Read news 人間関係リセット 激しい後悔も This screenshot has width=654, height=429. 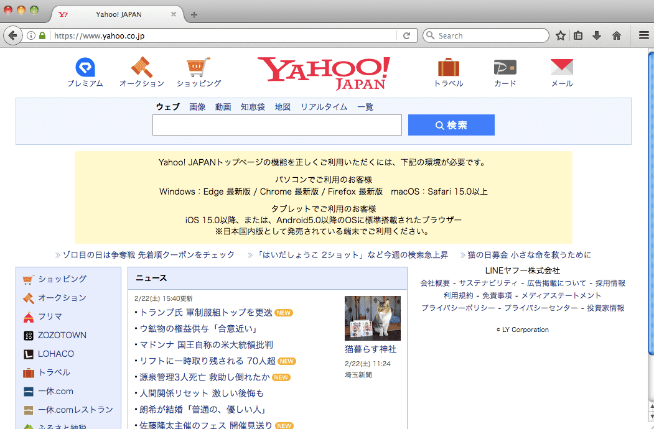click(x=202, y=393)
